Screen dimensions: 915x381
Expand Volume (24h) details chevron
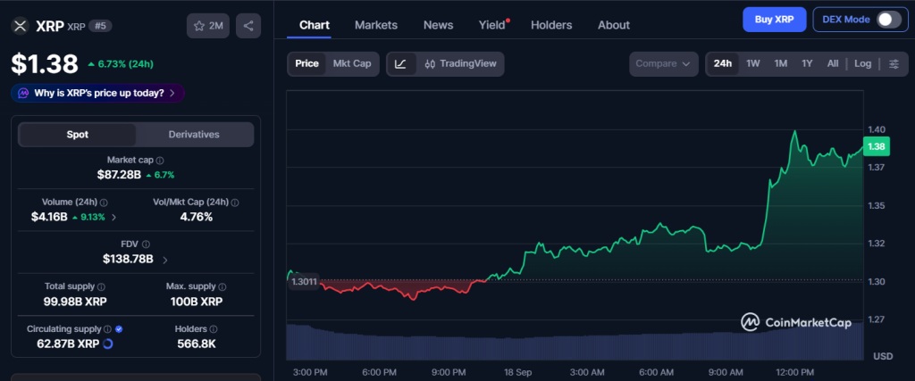(113, 218)
